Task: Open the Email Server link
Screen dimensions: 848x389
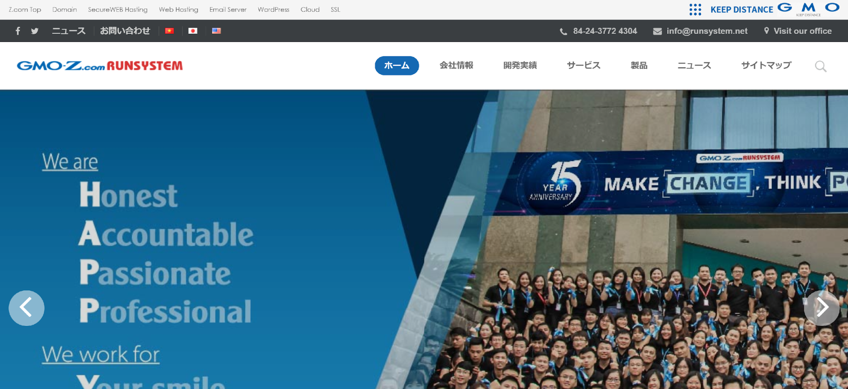Action: click(x=228, y=9)
